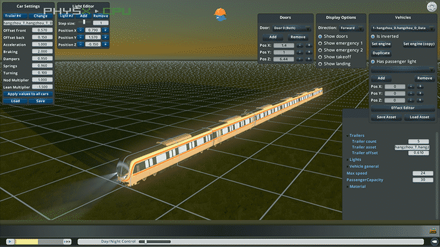Click the Effect Editor button
The image size is (440, 247).
[x=403, y=108]
